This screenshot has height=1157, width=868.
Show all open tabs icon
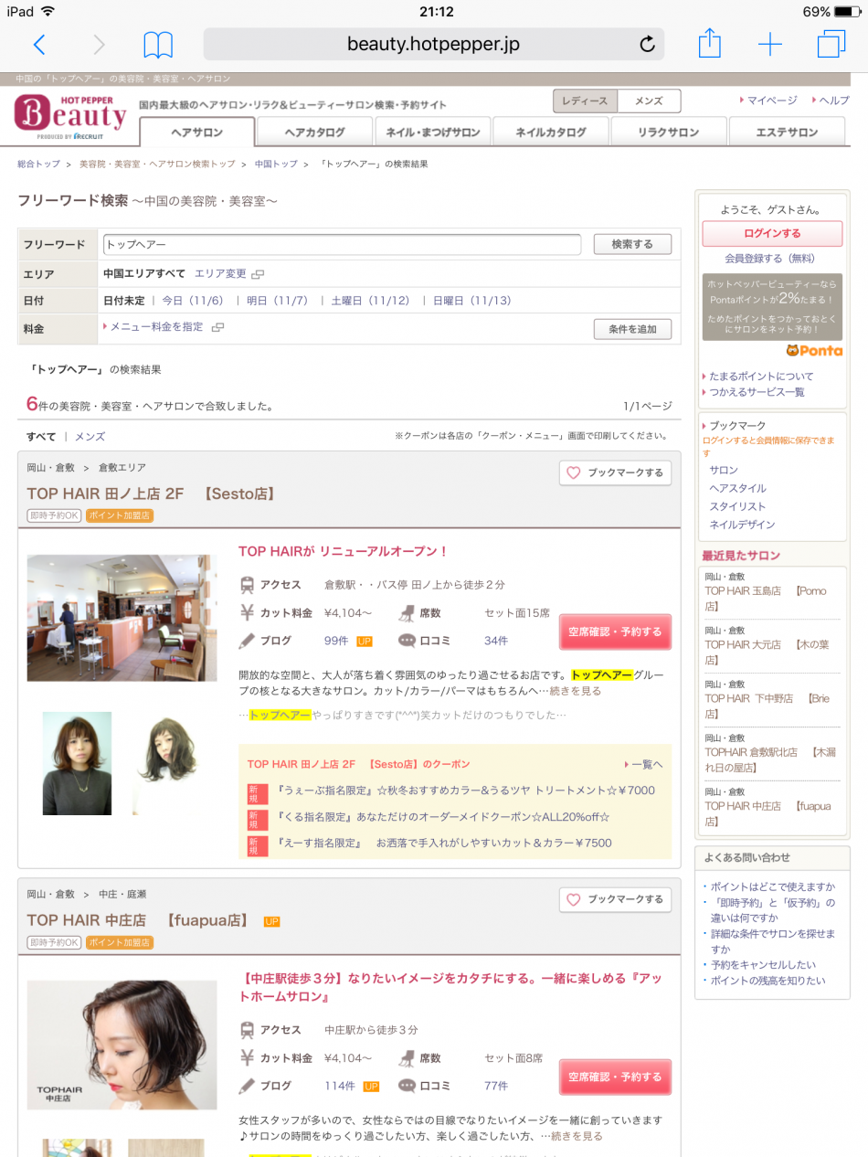tap(831, 43)
